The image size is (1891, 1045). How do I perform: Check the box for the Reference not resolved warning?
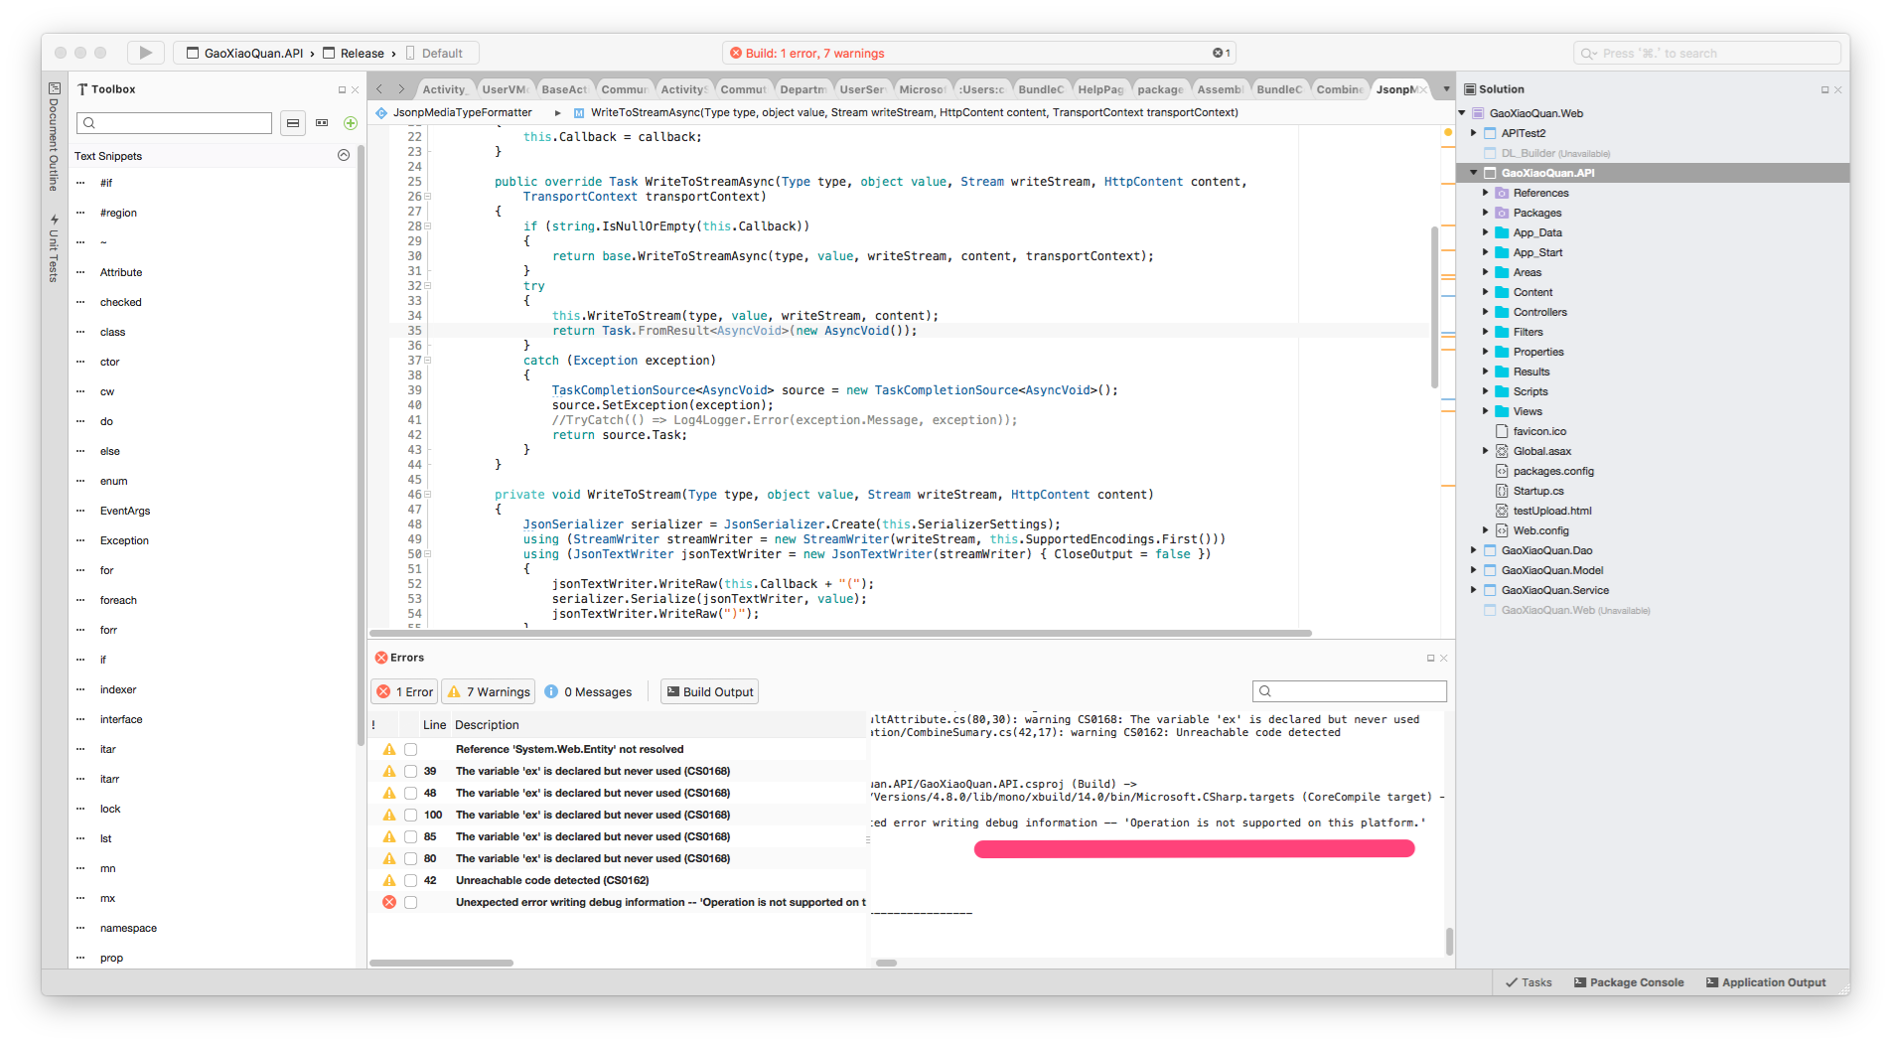410,750
